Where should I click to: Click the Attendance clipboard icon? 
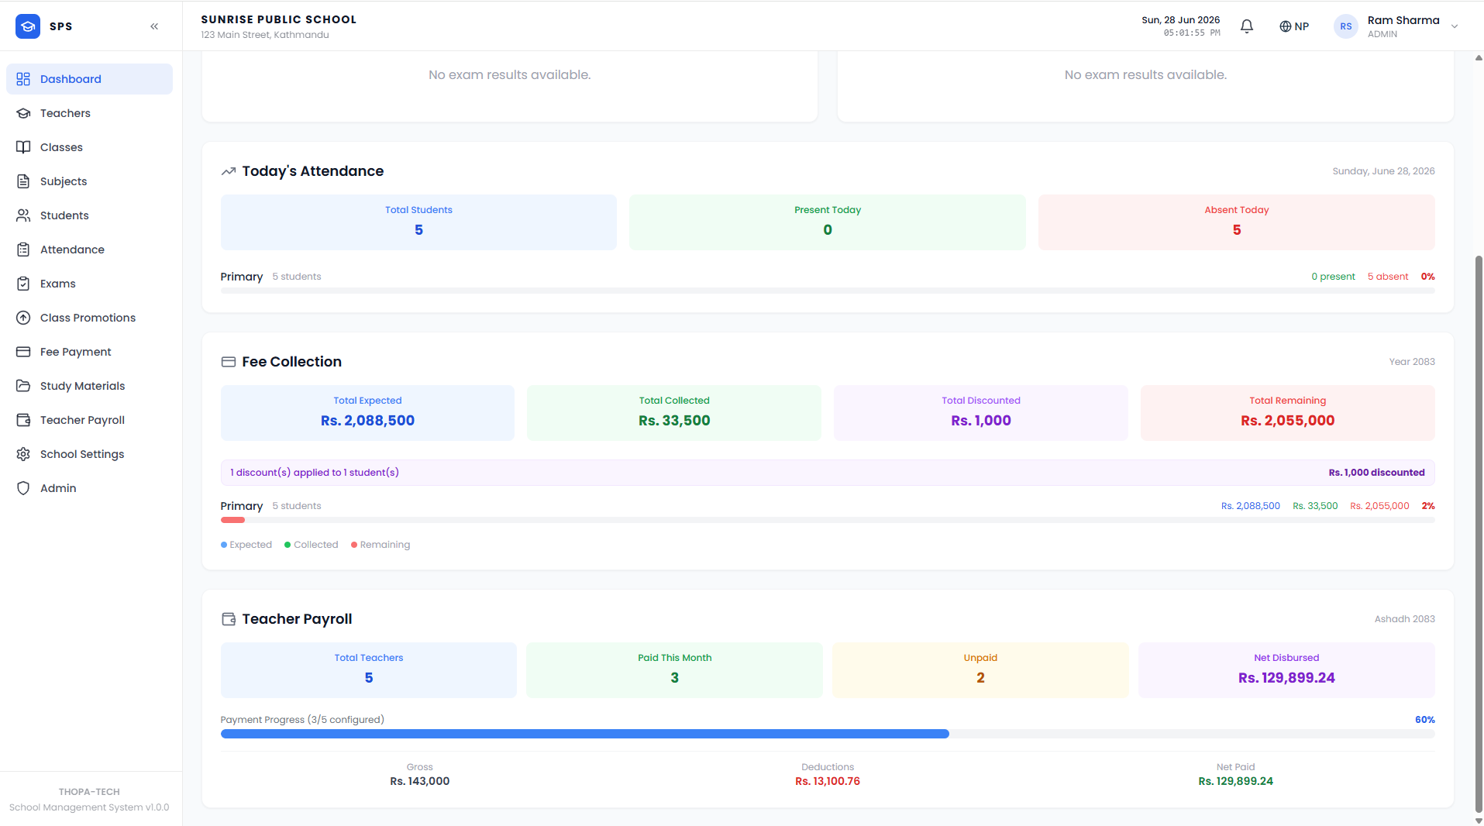[x=23, y=250]
